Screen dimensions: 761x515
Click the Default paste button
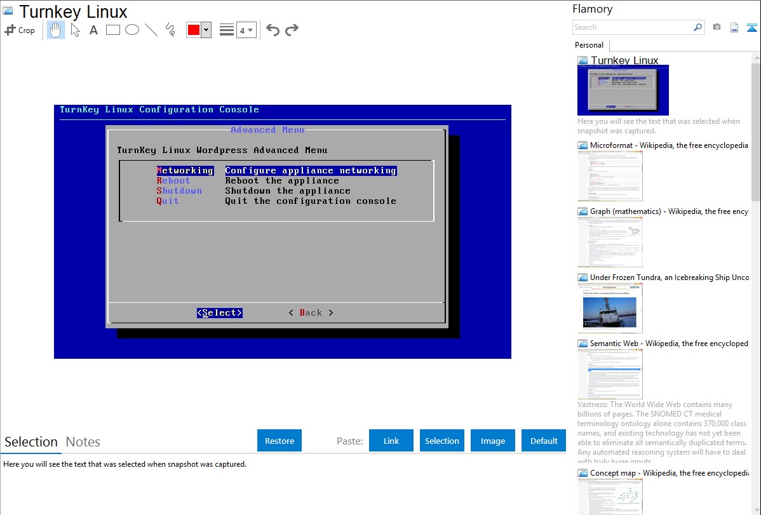pos(544,441)
